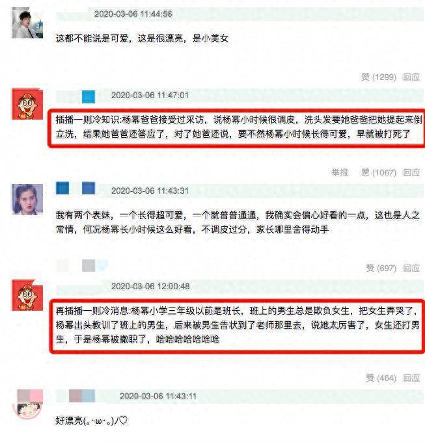Reply to the comment with 1067 likes
Image resolution: width=425 pixels, height=444 pixels.
(411, 172)
